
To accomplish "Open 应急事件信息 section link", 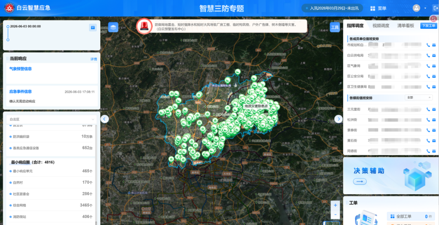I will (x=20, y=91).
